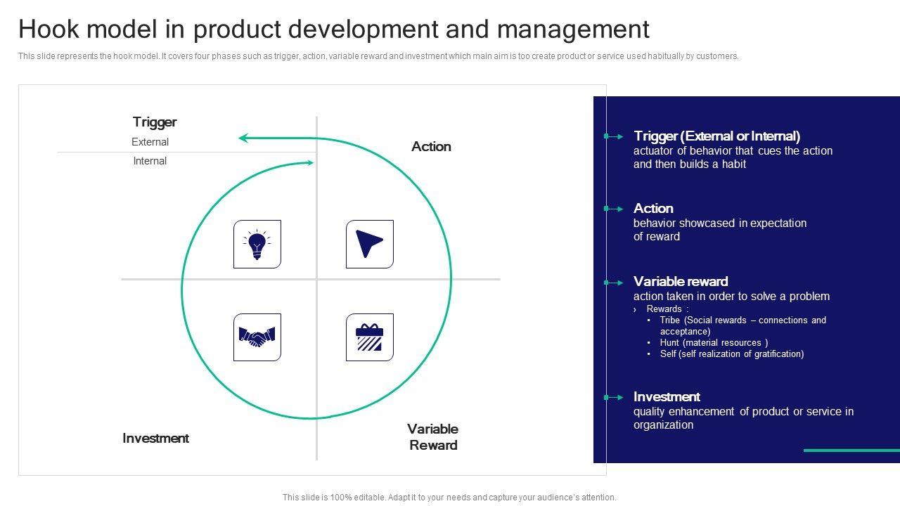Click the cursor arrow action icon
The image size is (900, 506).
[x=370, y=244]
